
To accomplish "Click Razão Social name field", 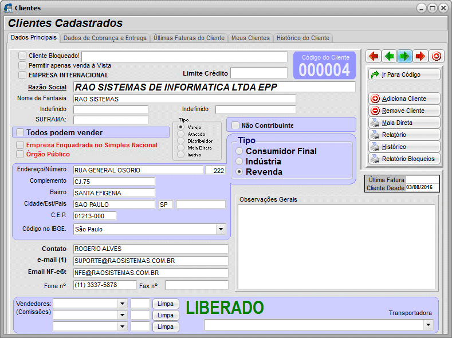I will tap(214, 87).
